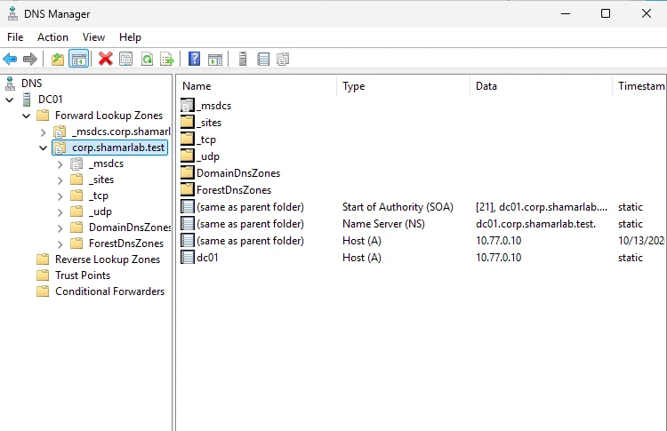Select the dc01 Host (A) record

(x=207, y=258)
